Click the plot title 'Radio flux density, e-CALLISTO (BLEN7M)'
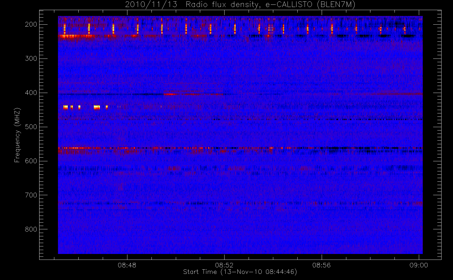 point(270,5)
